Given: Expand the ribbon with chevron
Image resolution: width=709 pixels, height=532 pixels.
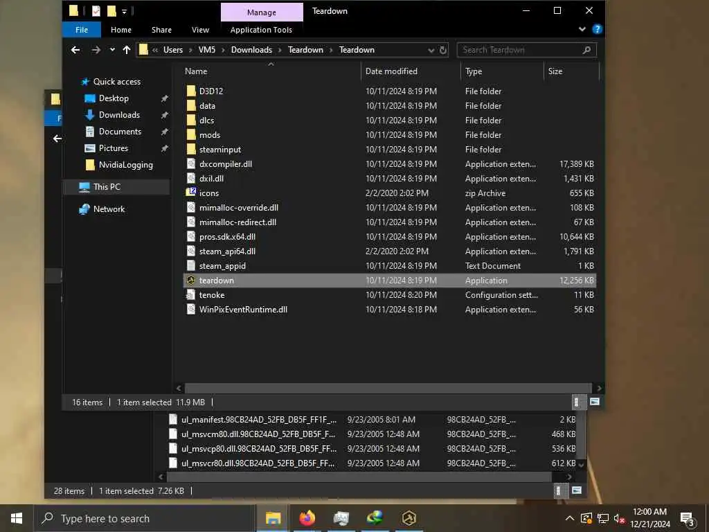Looking at the screenshot, I should (582, 29).
